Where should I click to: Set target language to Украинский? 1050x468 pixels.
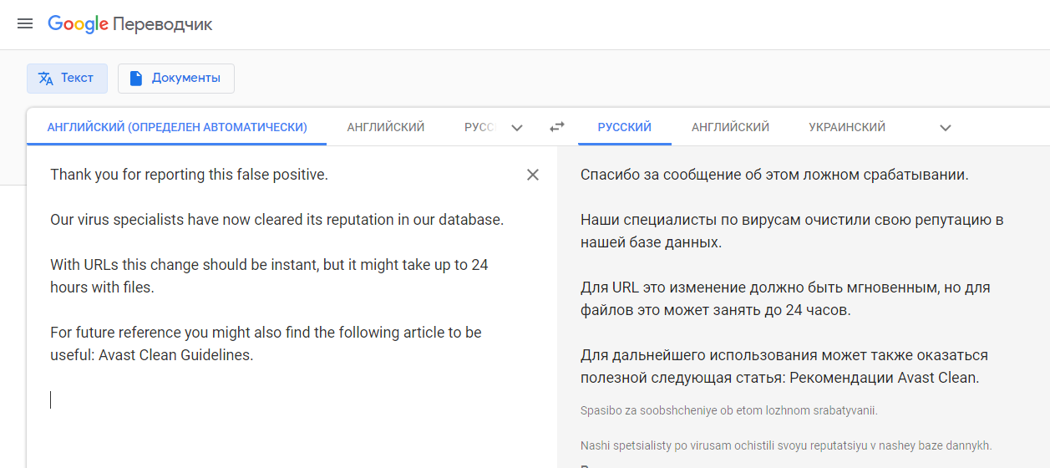point(847,127)
